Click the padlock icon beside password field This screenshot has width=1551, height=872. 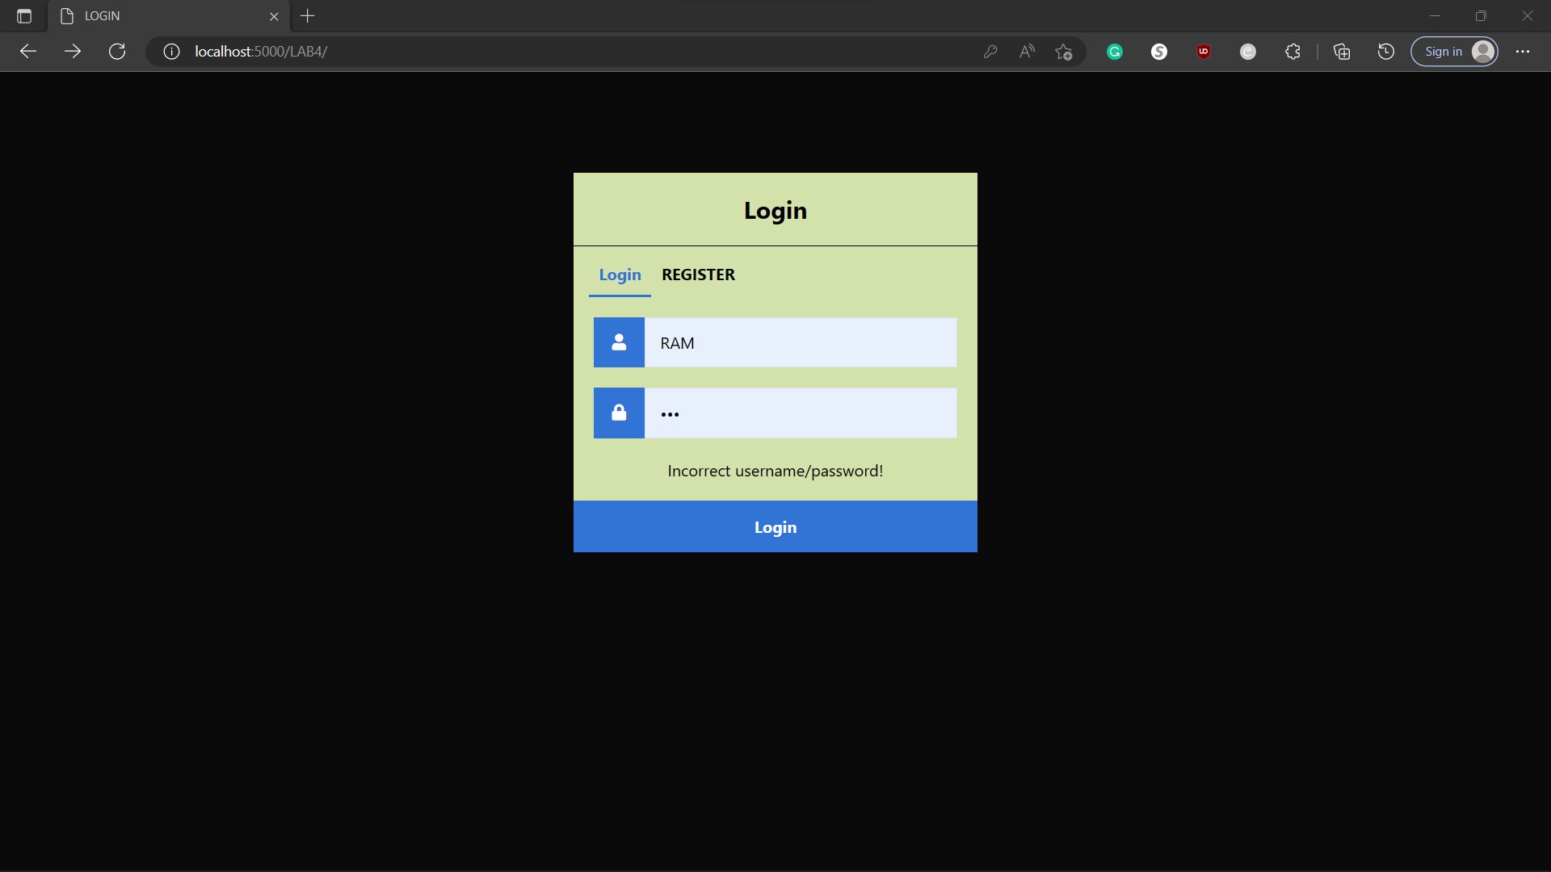pos(618,413)
